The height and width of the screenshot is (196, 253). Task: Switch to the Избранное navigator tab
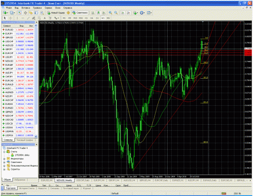tap(20, 180)
